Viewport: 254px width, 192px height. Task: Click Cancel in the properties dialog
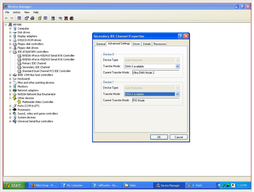[x=178, y=137]
